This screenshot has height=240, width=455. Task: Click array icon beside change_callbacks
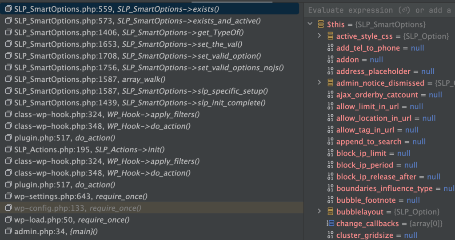tap(330, 223)
